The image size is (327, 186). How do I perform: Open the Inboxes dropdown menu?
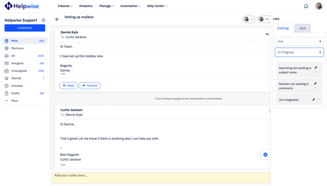tap(65, 6)
